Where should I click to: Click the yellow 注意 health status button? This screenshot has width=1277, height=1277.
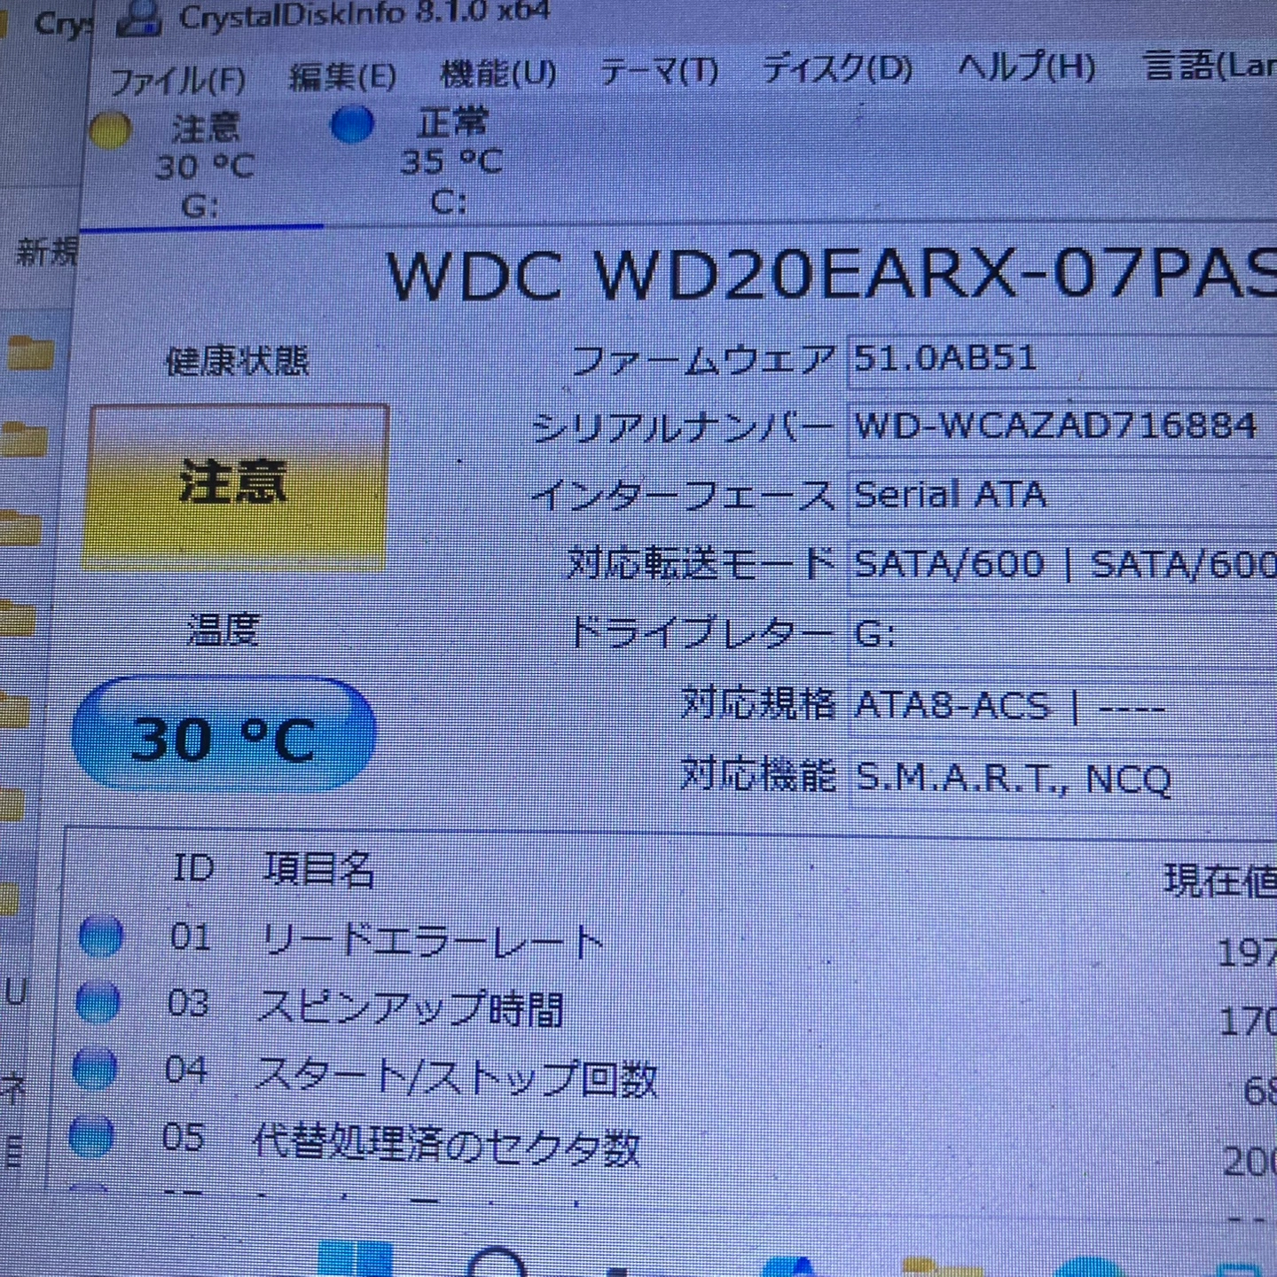[235, 486]
